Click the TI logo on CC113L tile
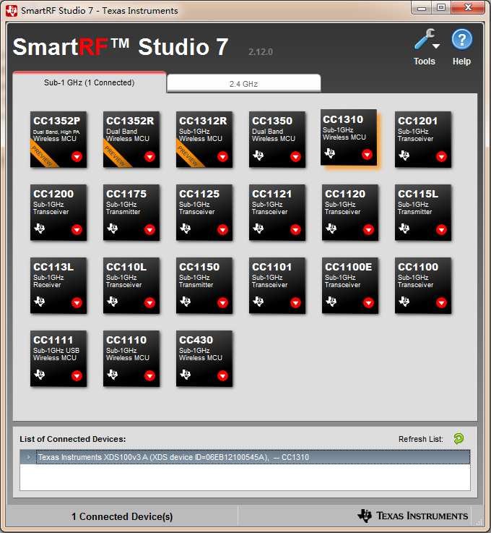Image resolution: width=491 pixels, height=533 pixels. point(40,302)
